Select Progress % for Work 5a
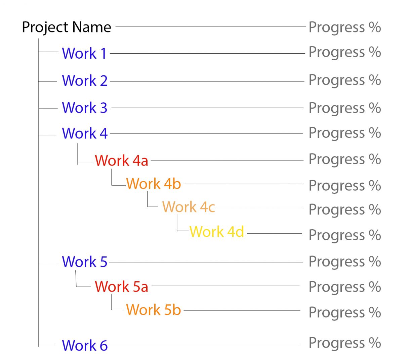Viewport: 411px width, 362px height. coord(344,287)
